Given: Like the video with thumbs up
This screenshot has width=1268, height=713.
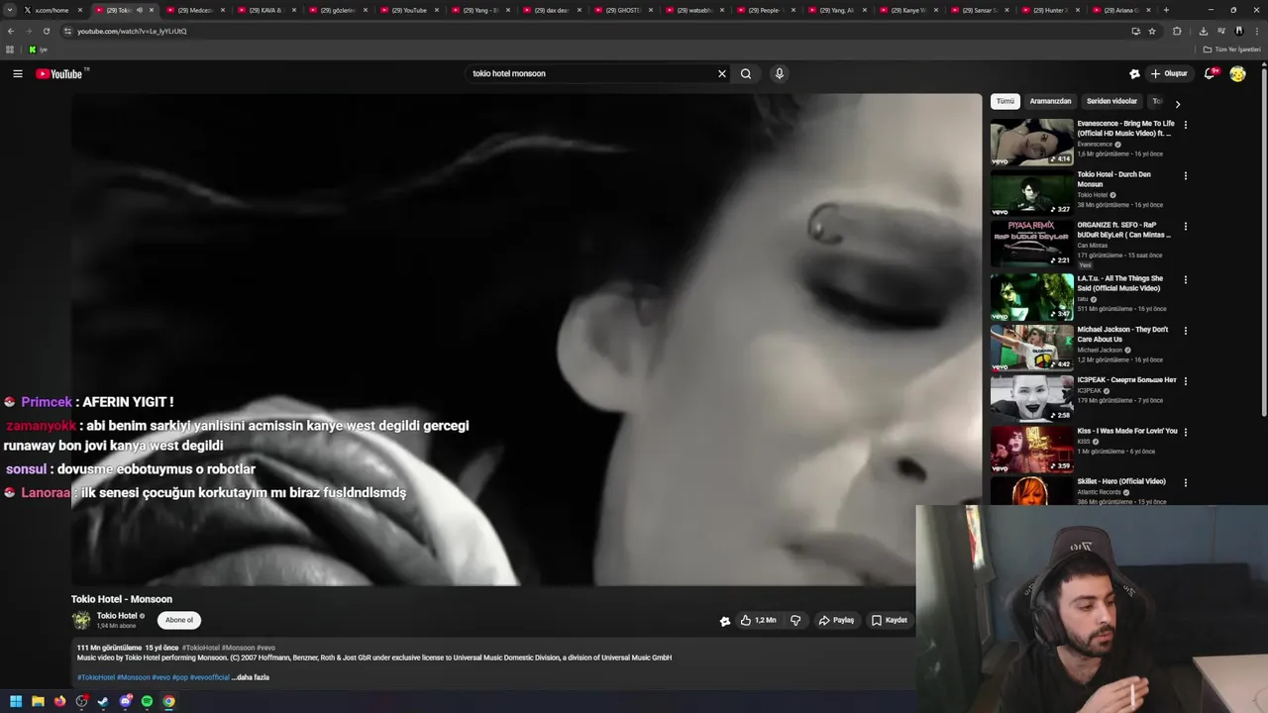Looking at the screenshot, I should pyautogui.click(x=758, y=620).
